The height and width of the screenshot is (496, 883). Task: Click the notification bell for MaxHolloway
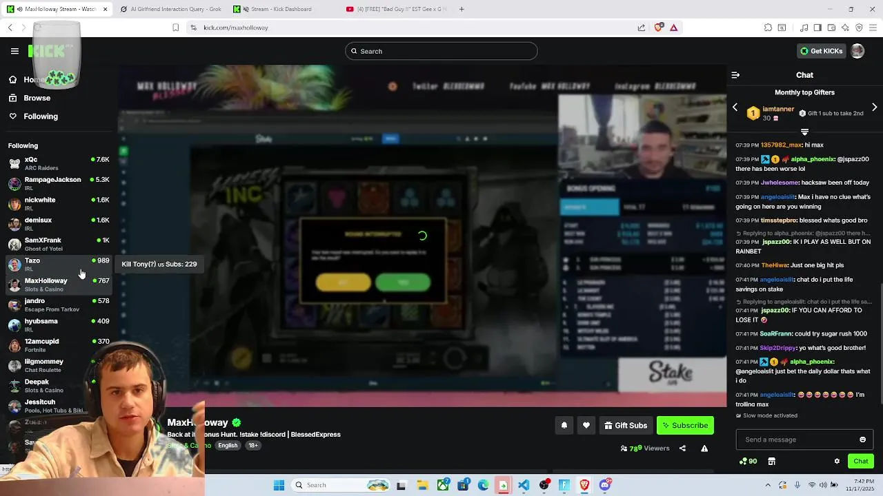pos(564,426)
